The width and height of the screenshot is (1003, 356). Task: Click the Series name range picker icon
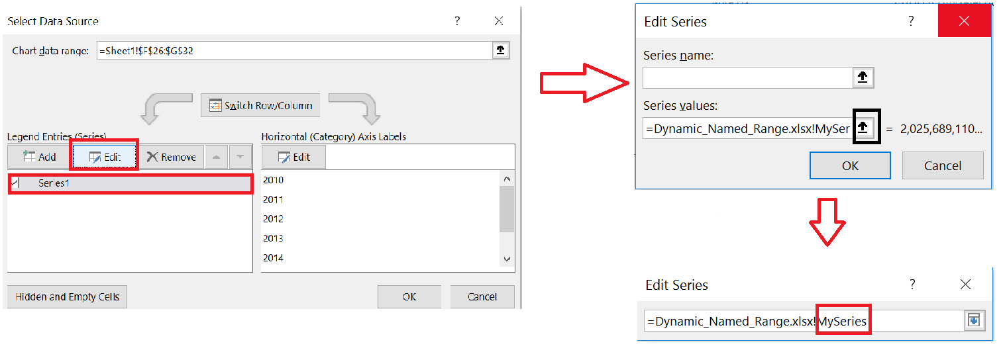click(863, 77)
